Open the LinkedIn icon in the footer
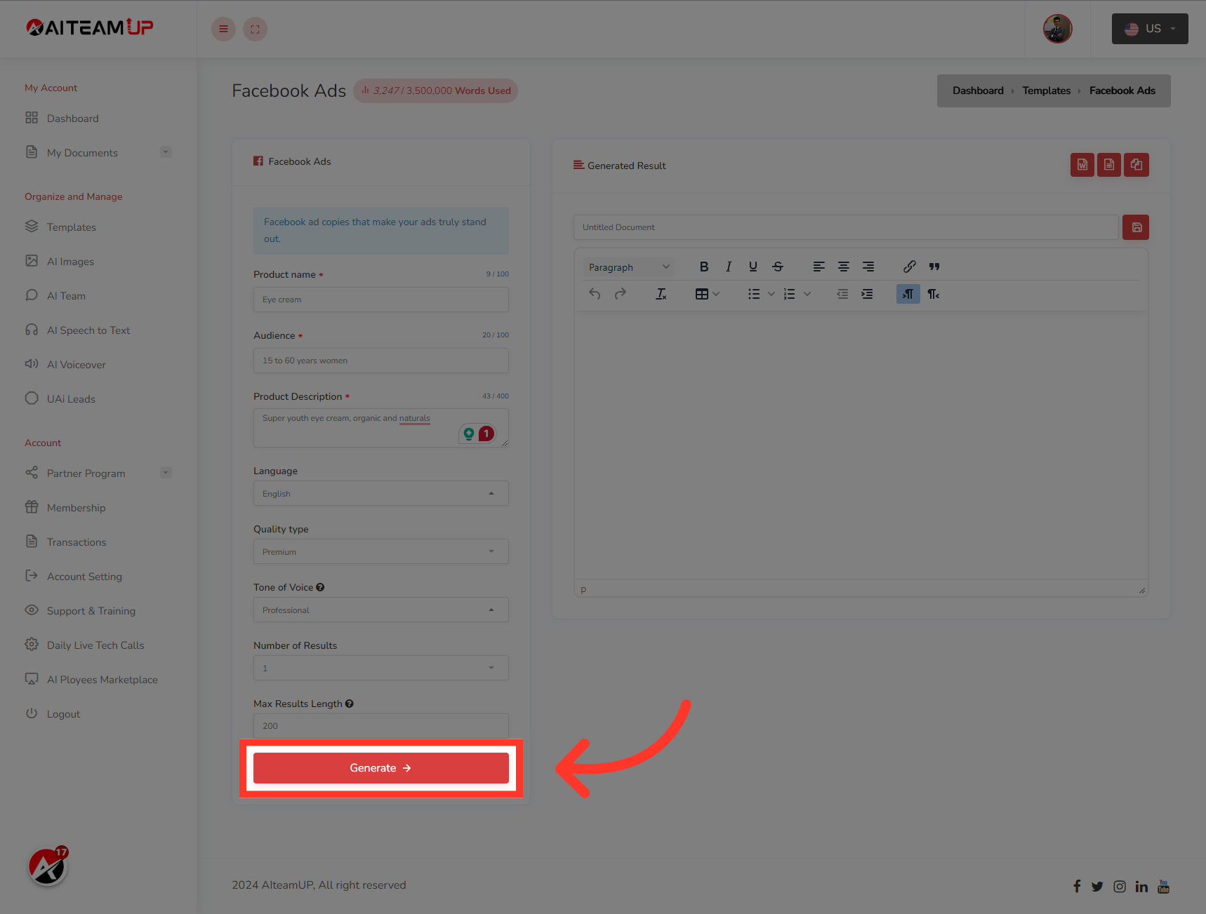This screenshot has height=914, width=1206. click(1141, 887)
